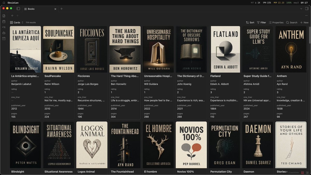The image size is (311, 175).
Task: Click the Ficciones card title text
Action: coord(84,76)
